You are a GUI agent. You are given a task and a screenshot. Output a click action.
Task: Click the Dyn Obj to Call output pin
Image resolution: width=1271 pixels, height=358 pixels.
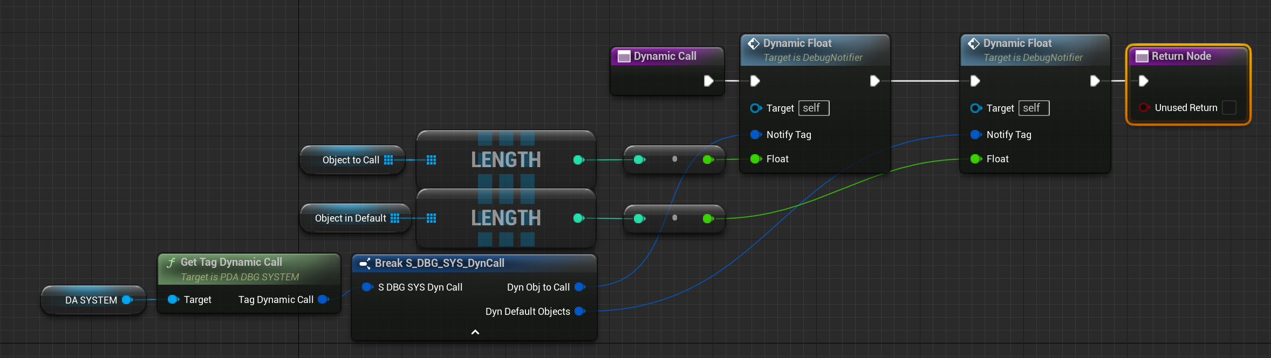pos(580,287)
